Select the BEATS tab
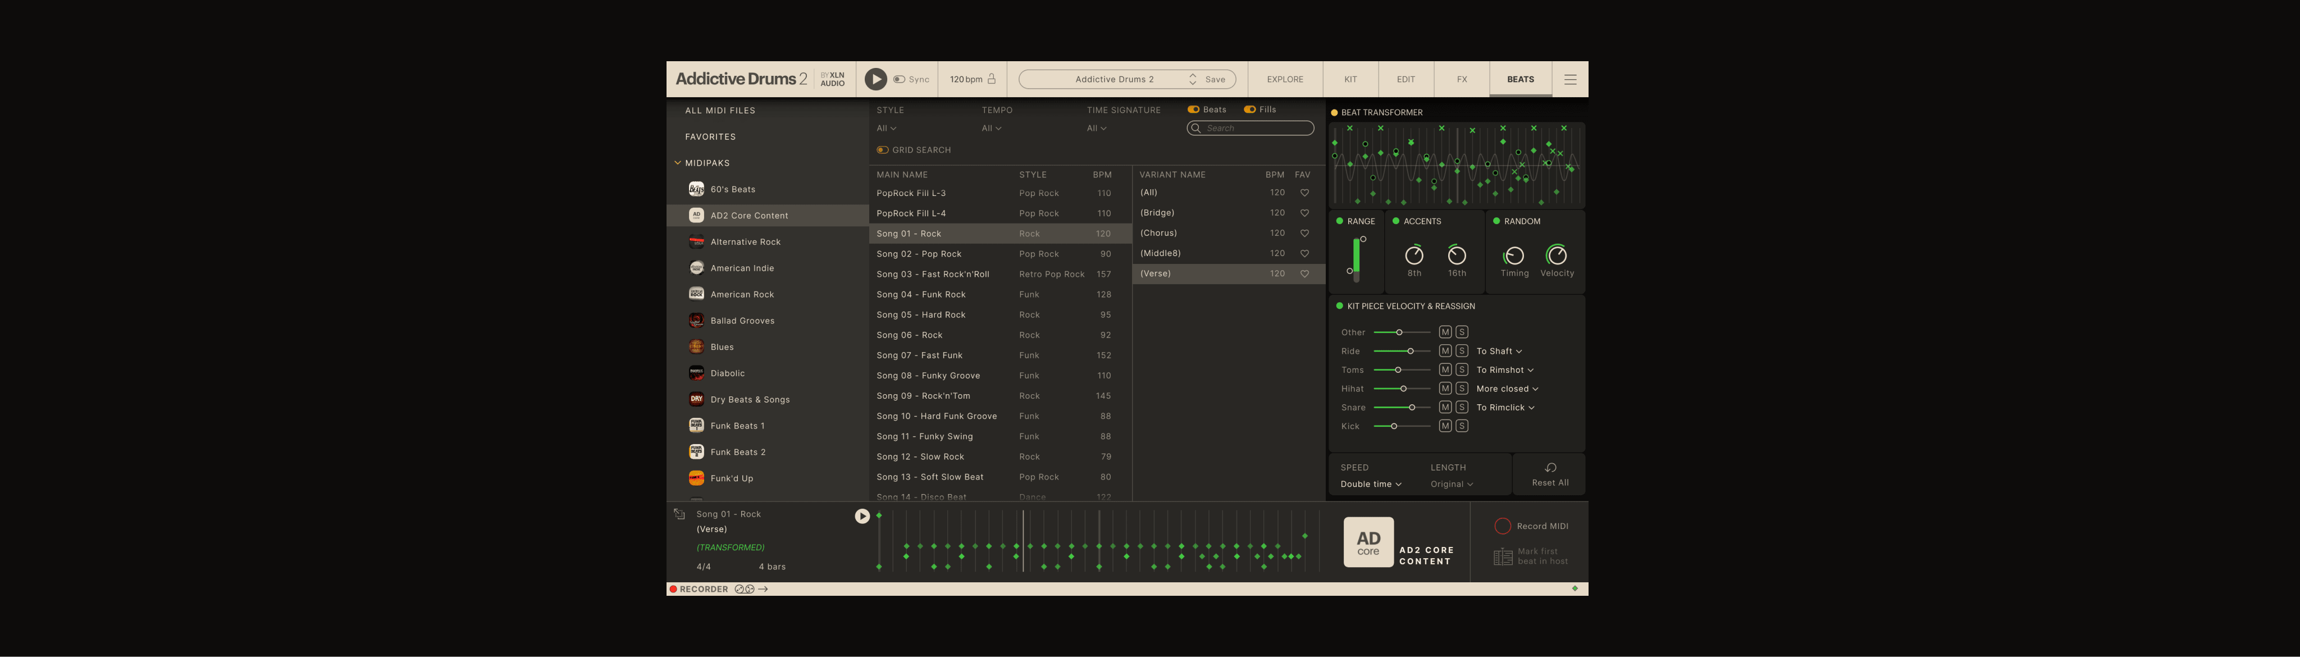 [x=1519, y=79]
